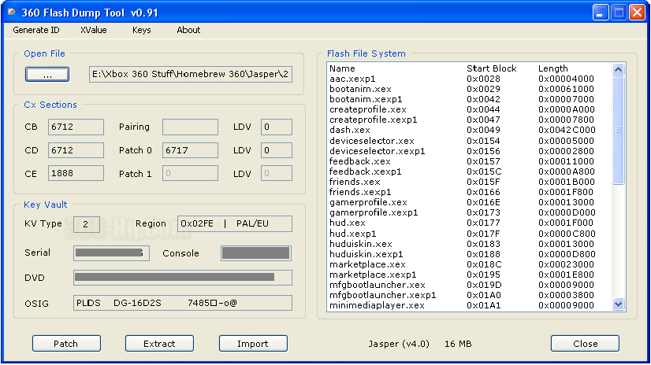Open the Generate ID menu
Image resolution: width=651 pixels, height=365 pixels.
36,30
